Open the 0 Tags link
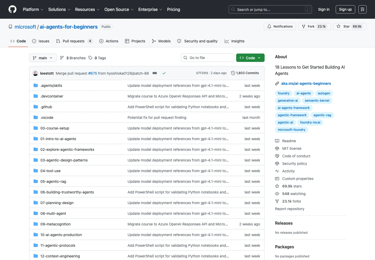This screenshot has width=375, height=260. pyautogui.click(x=97, y=58)
